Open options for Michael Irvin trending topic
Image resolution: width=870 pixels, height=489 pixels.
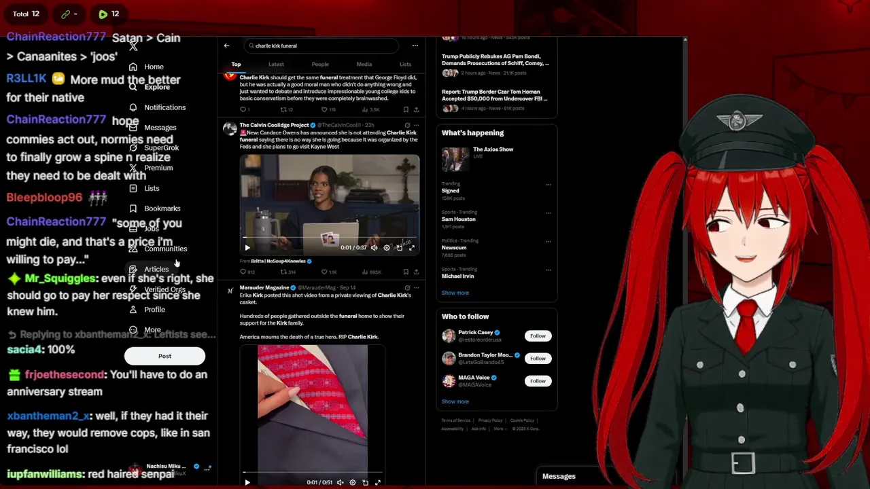549,270
